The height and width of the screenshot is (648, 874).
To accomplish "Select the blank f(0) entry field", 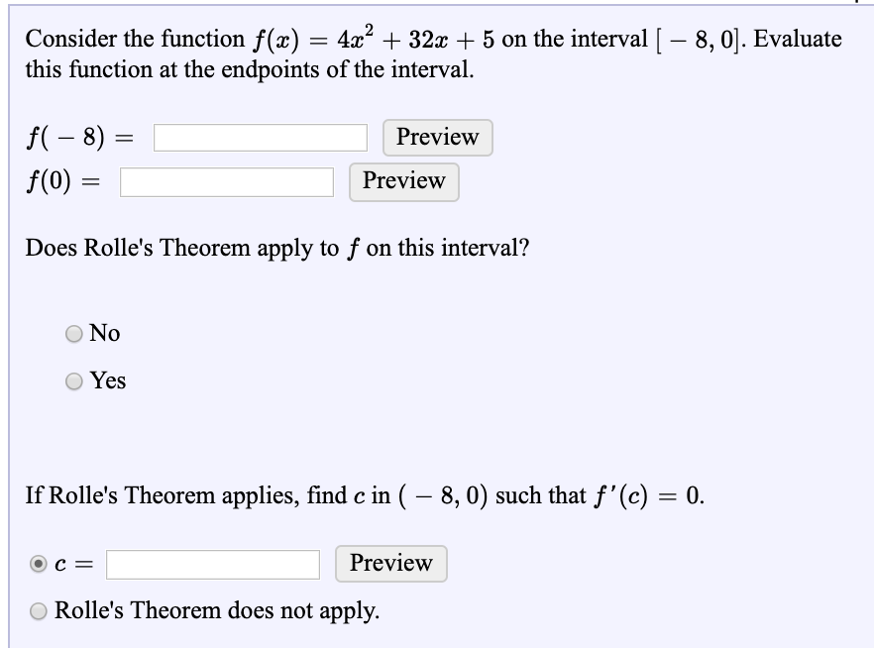I will pos(226,181).
